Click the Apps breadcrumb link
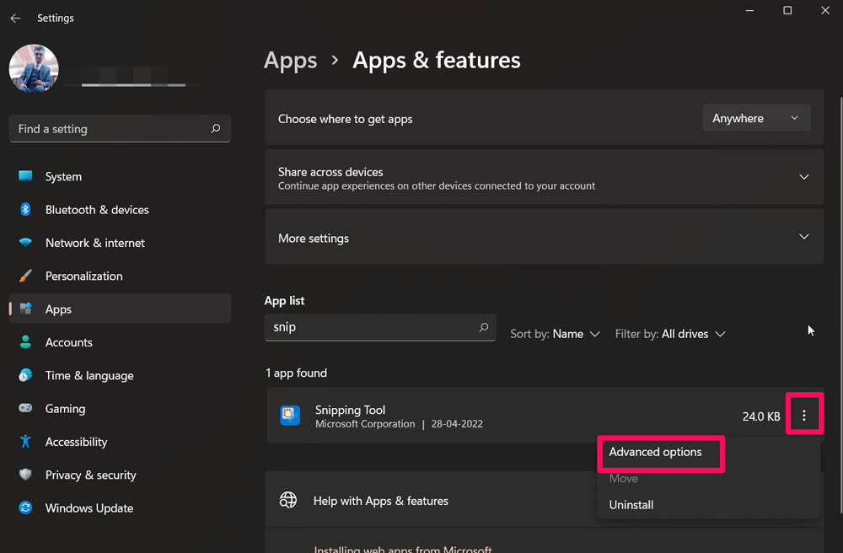This screenshot has width=843, height=553. 291,61
